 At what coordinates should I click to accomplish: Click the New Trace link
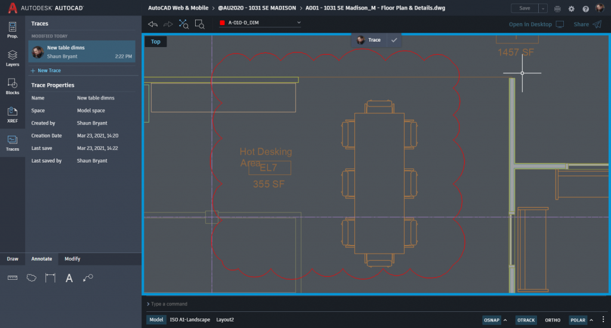46,70
